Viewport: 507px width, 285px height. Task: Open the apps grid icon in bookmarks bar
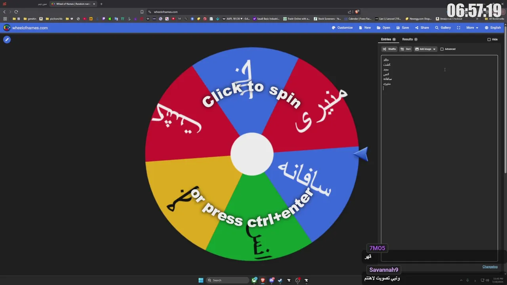(x=5, y=19)
